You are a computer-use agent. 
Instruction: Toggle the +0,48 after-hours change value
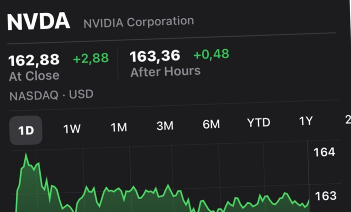pyautogui.click(x=211, y=55)
